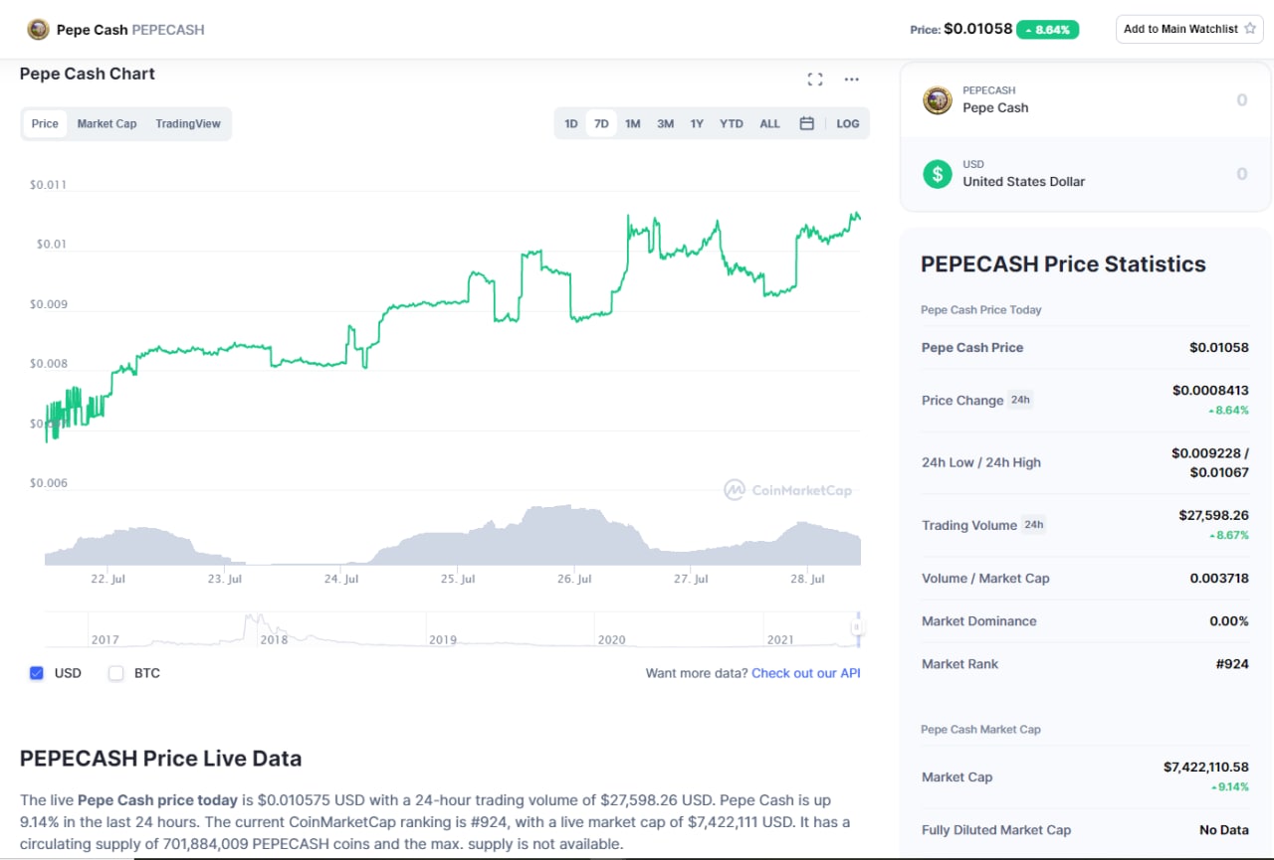
Task: Click the $0.011 price axis label
Action: point(48,185)
